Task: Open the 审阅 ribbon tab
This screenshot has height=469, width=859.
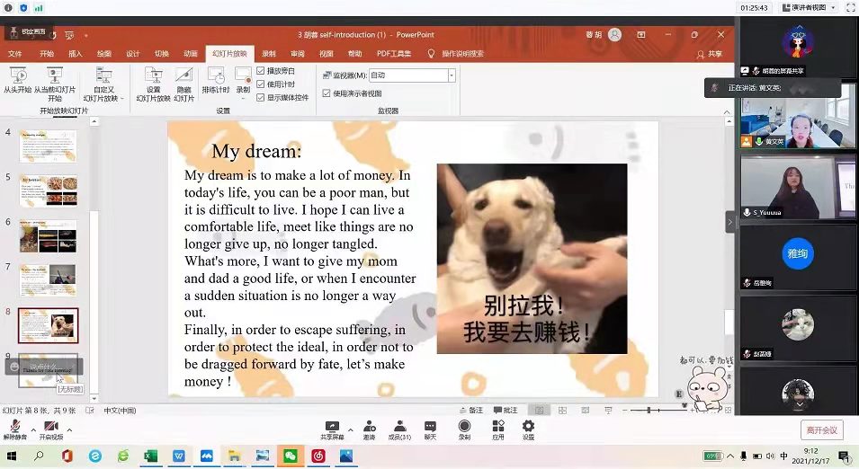Action: (297, 54)
